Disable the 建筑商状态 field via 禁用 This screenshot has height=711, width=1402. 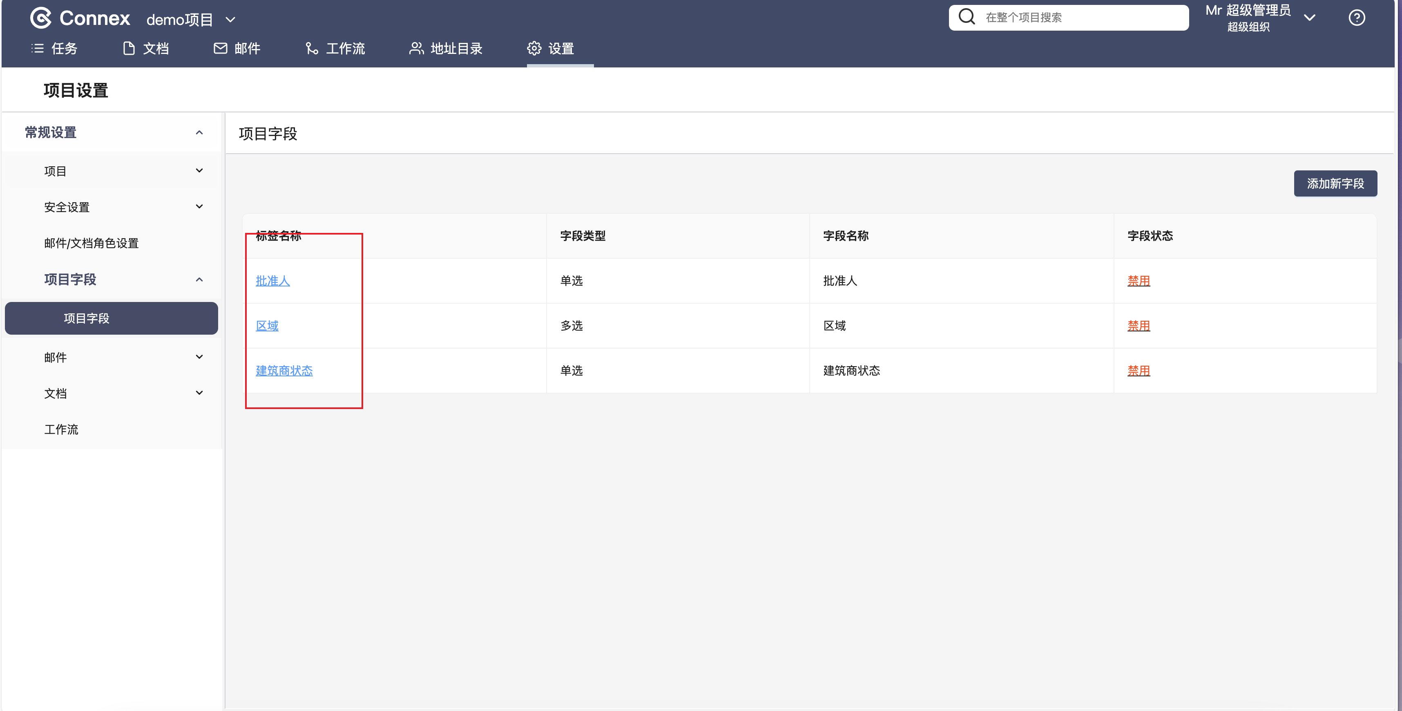pos(1138,371)
